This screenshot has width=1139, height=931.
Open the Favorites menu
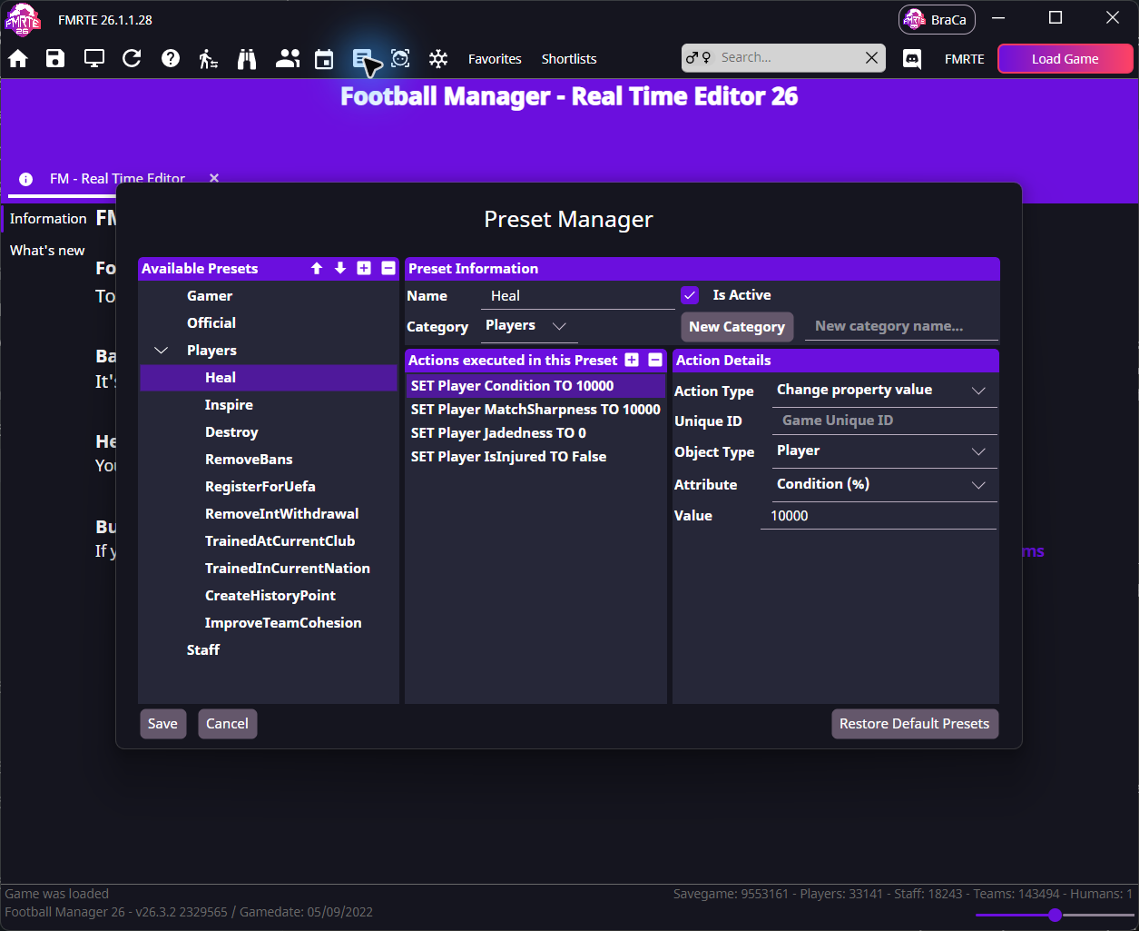[x=495, y=59]
